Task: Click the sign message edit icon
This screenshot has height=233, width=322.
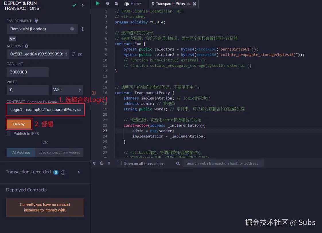Action: click(80, 54)
